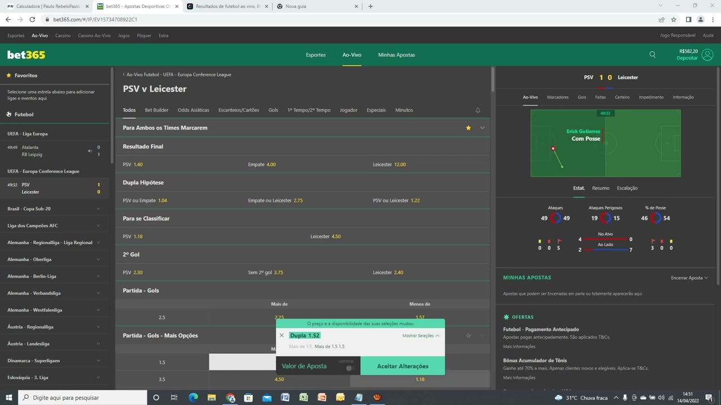Select Leicester 12.00 odds in Resultado Final

(x=389, y=164)
